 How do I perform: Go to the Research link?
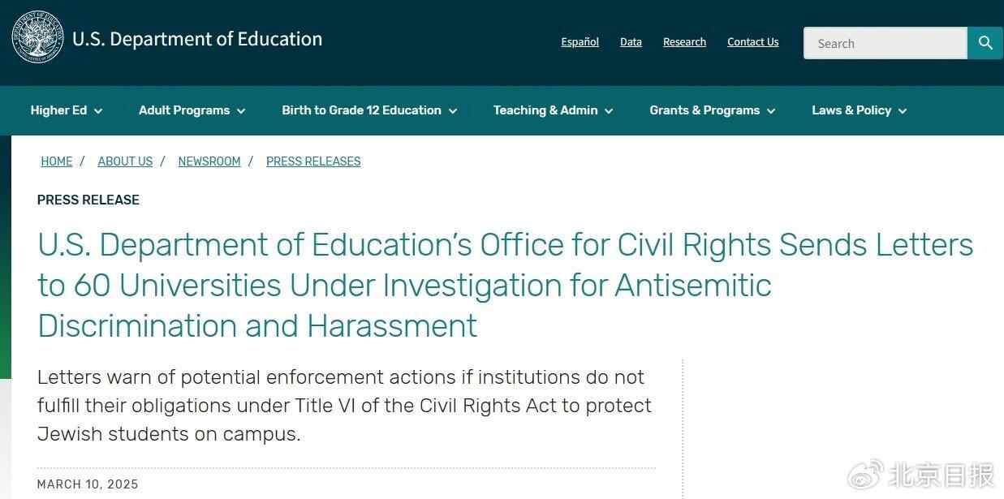[684, 42]
